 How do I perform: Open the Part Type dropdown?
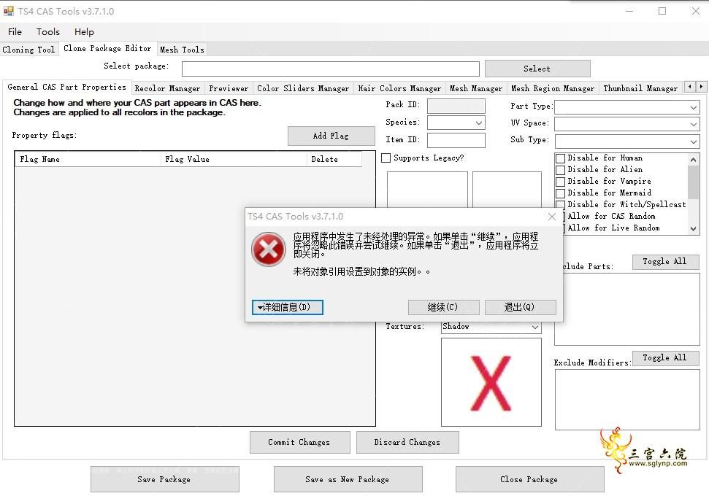[x=693, y=107]
